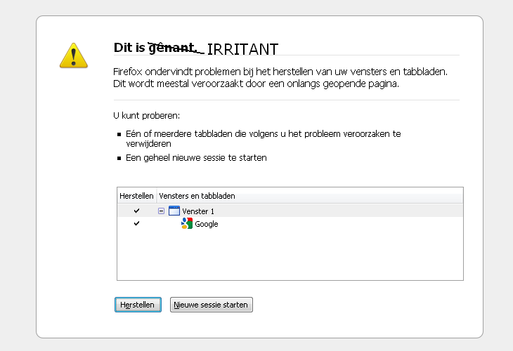This screenshot has width=513, height=351.
Task: Select the Venster 1 row label
Action: tap(198, 211)
